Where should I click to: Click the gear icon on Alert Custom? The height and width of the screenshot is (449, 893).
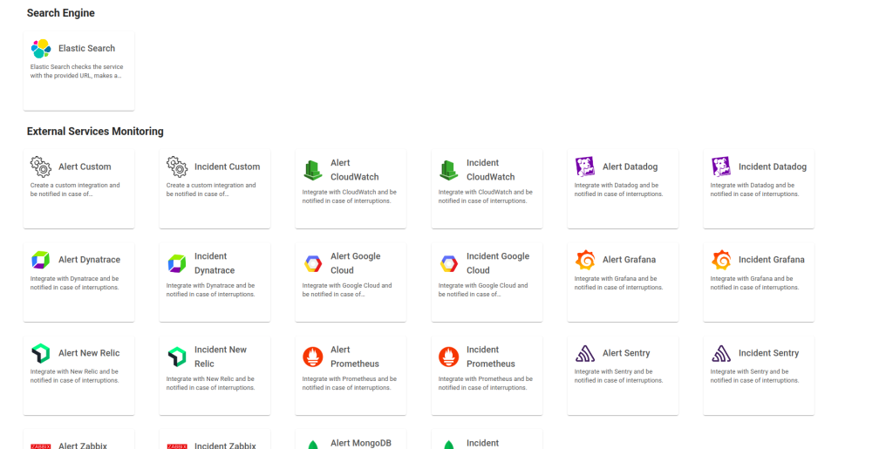pos(41,167)
